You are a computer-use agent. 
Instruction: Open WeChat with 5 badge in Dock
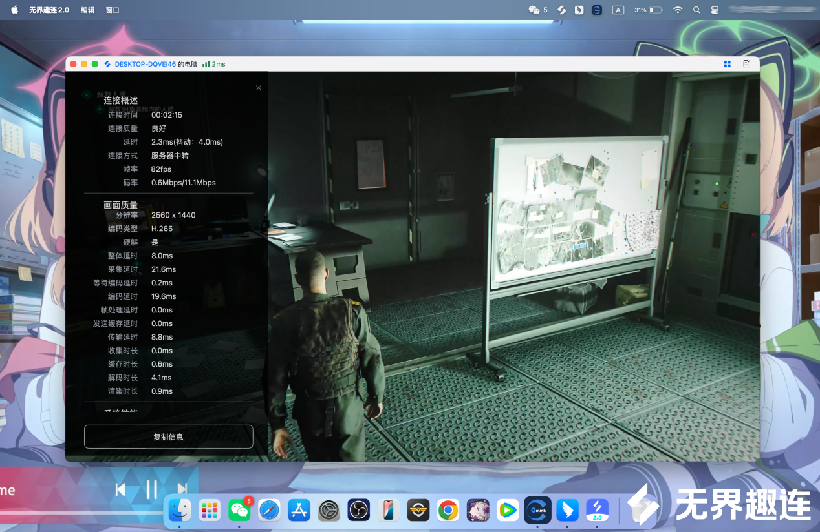coord(239,510)
